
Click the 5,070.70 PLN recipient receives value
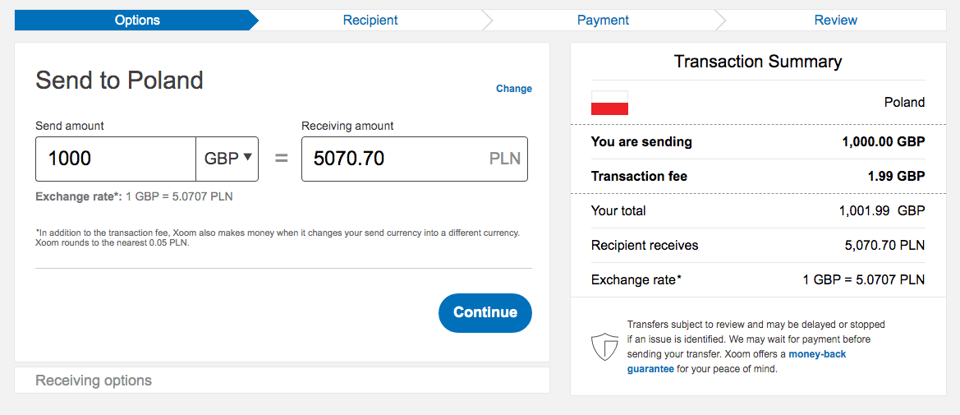click(x=884, y=246)
